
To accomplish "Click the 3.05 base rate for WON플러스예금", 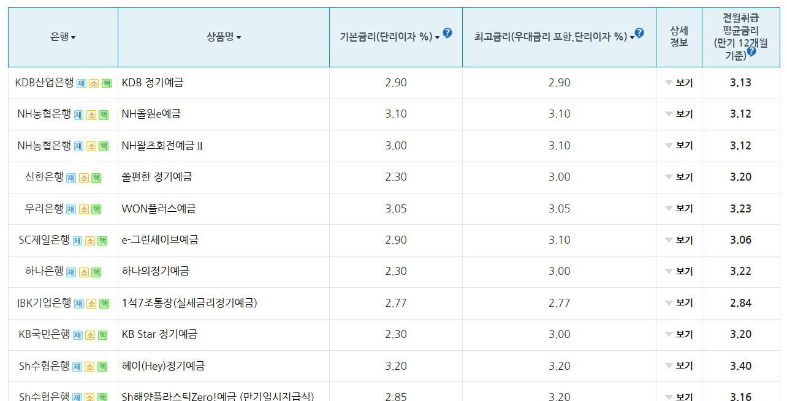I will click(396, 209).
